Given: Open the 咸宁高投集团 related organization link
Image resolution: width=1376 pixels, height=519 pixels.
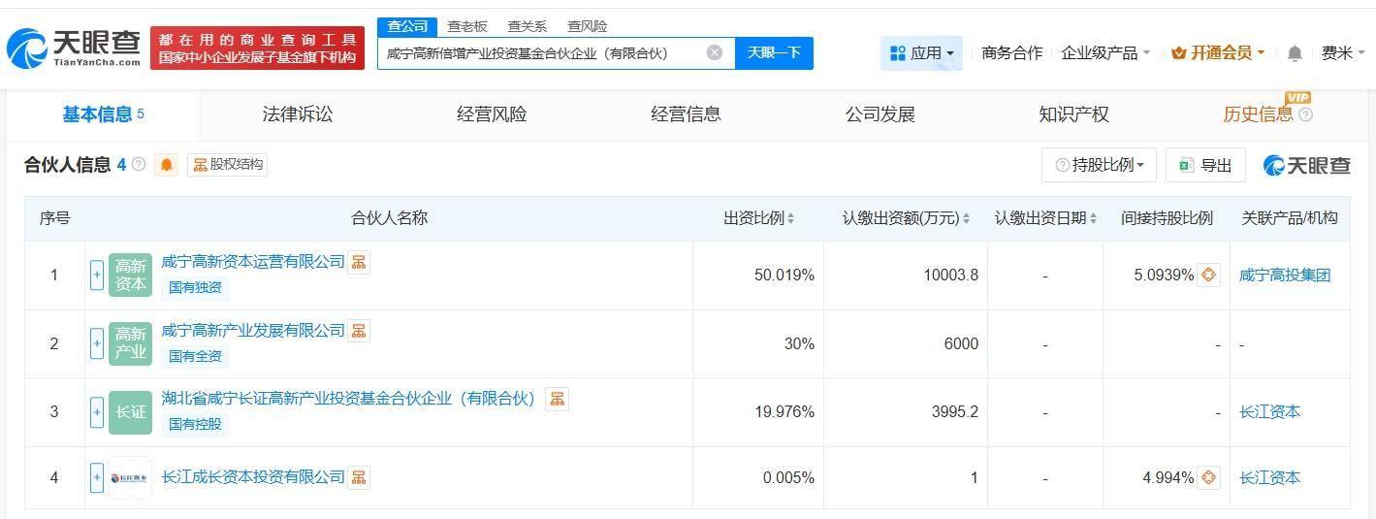Looking at the screenshot, I should [x=1285, y=275].
